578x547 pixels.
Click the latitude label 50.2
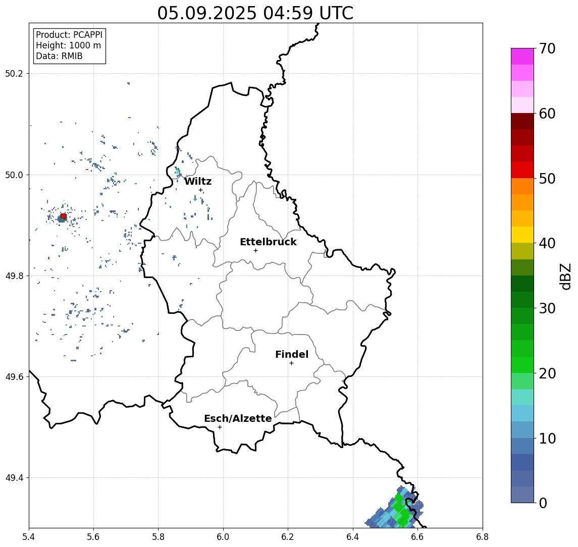tap(14, 73)
